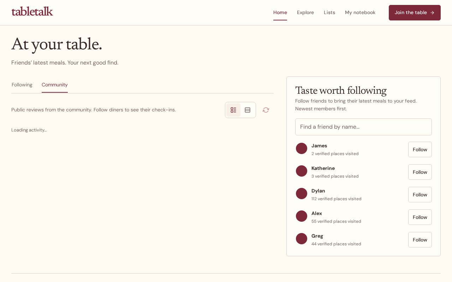
Task: Open Dylan's profile avatar
Action: (x=302, y=194)
